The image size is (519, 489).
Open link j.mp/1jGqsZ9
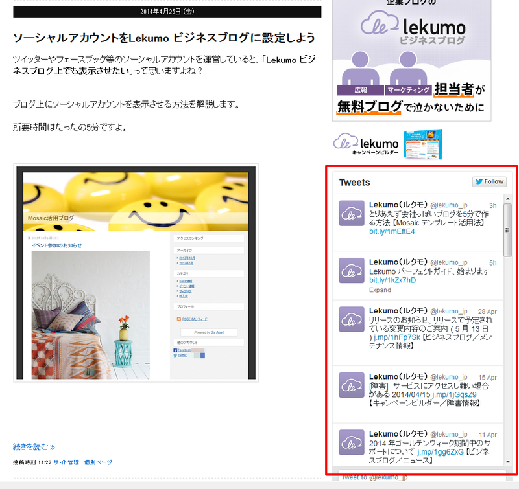454,395
